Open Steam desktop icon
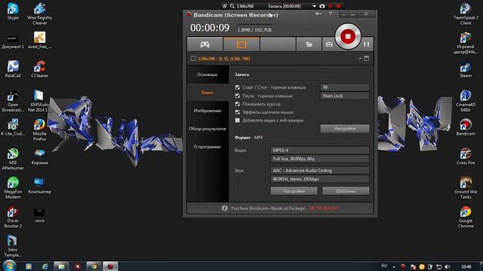483x271 pixels. pos(466,69)
